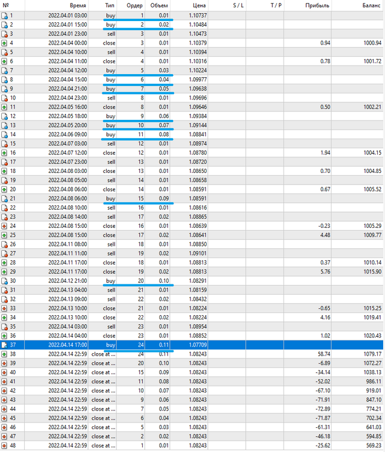Click the buy order icon in row 7
Screen dimensions: 385x452
tap(4, 71)
